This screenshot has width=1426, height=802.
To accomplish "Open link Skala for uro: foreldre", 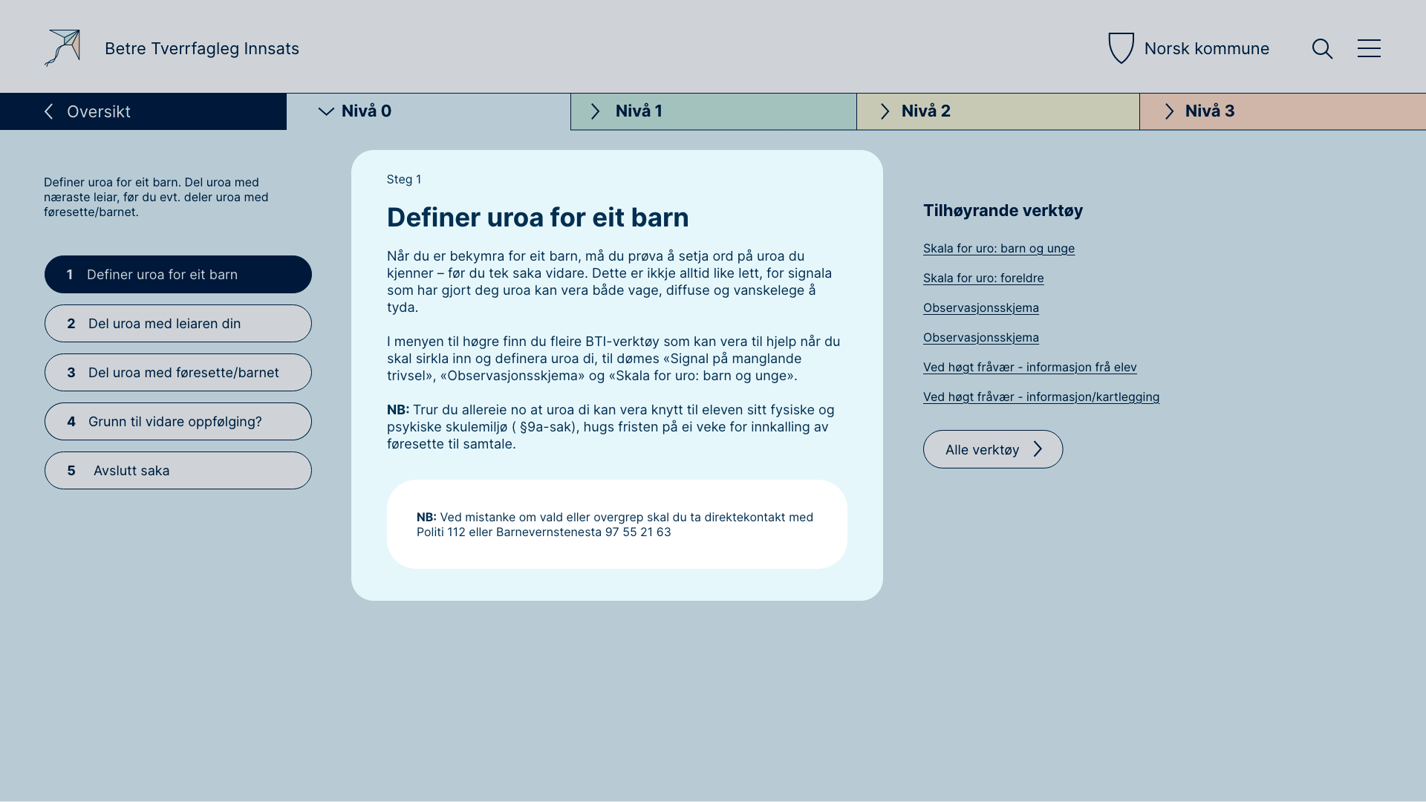I will (x=983, y=278).
